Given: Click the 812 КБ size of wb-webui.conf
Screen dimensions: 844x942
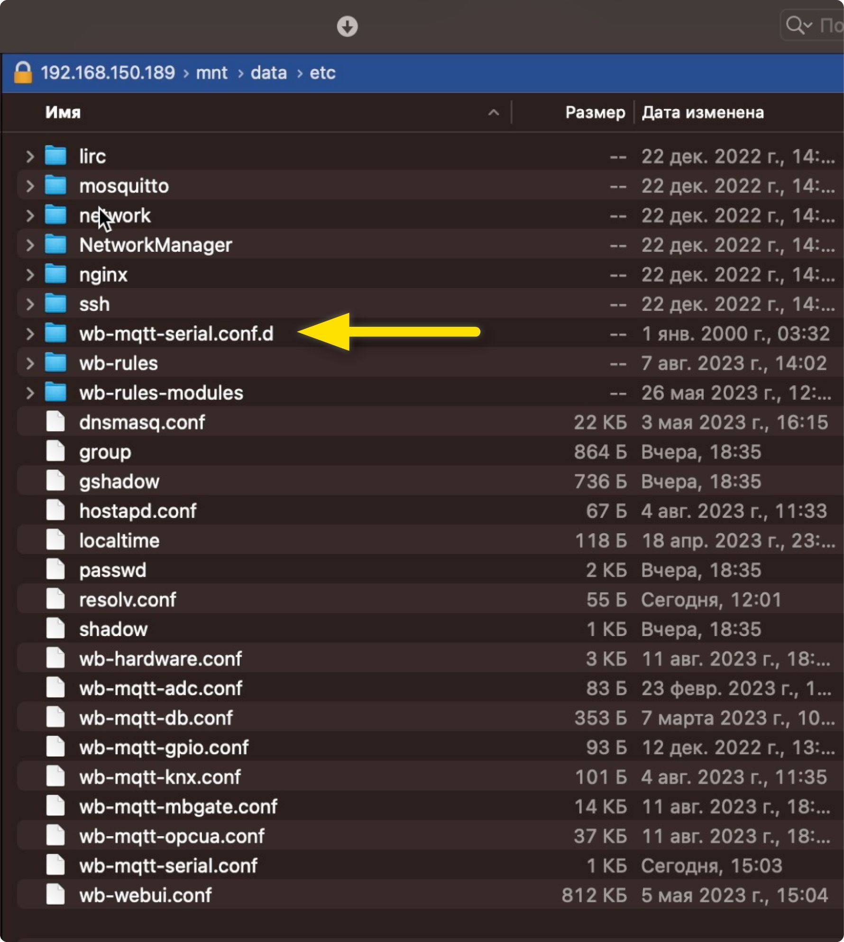Looking at the screenshot, I should (594, 896).
